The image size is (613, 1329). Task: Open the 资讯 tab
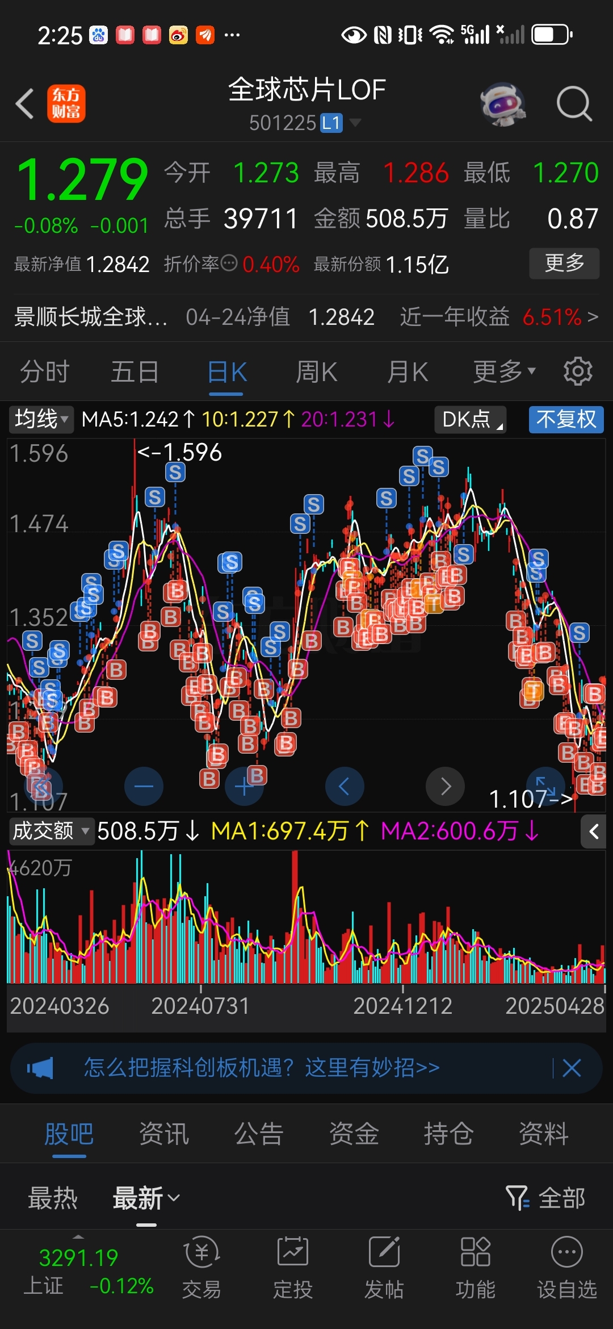point(164,1134)
